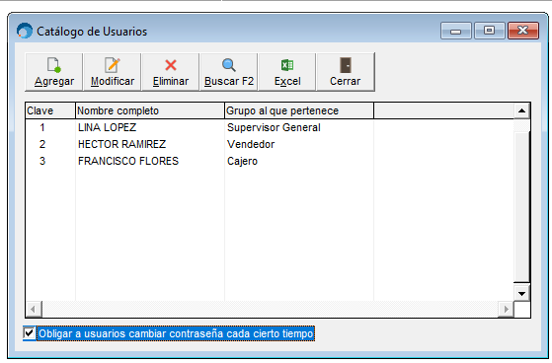
Task: Sort by the Clave column header
Action: (x=50, y=110)
